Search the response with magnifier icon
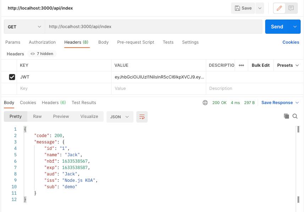Viewport: 306px width, 212px height. [295, 116]
